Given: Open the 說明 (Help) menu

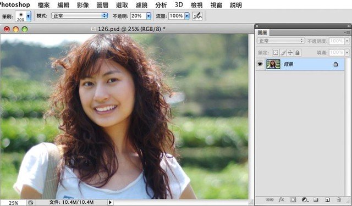Looking at the screenshot, I should click(236, 5).
